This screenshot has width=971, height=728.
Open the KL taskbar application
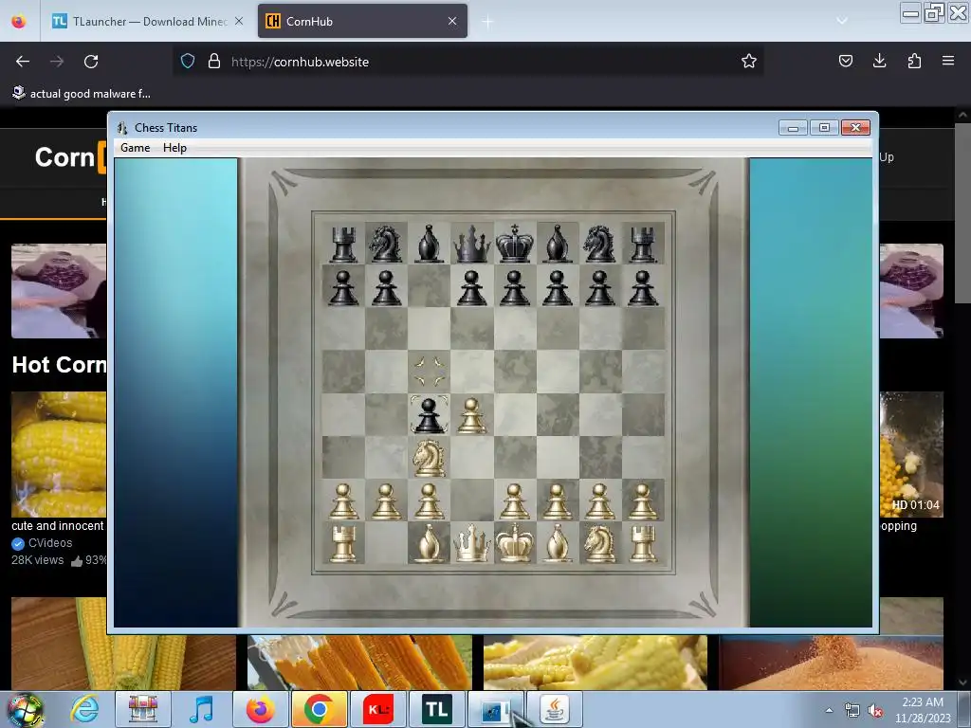coord(377,709)
